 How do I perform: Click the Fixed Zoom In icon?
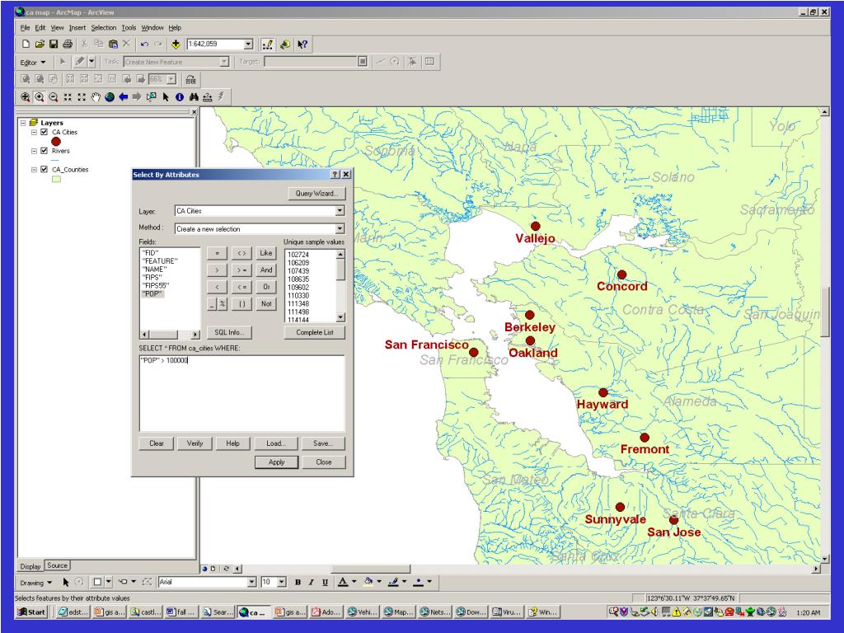pos(68,97)
